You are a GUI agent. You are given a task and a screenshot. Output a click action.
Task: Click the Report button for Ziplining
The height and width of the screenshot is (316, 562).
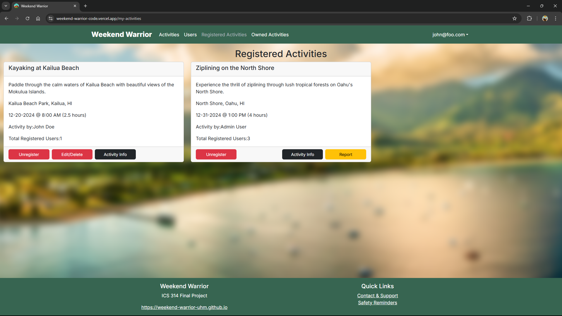345,154
